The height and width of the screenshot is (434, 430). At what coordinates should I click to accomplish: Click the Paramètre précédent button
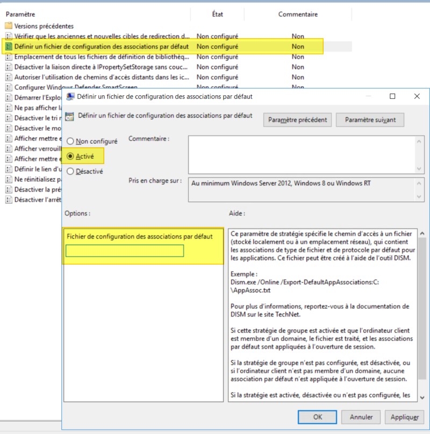pyautogui.click(x=297, y=120)
